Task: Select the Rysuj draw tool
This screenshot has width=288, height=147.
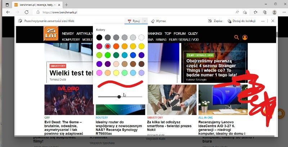Action: pos(134,21)
